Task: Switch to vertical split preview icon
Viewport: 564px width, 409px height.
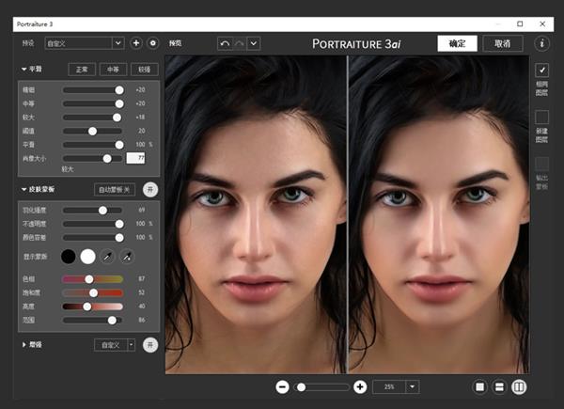Action: tap(519, 386)
